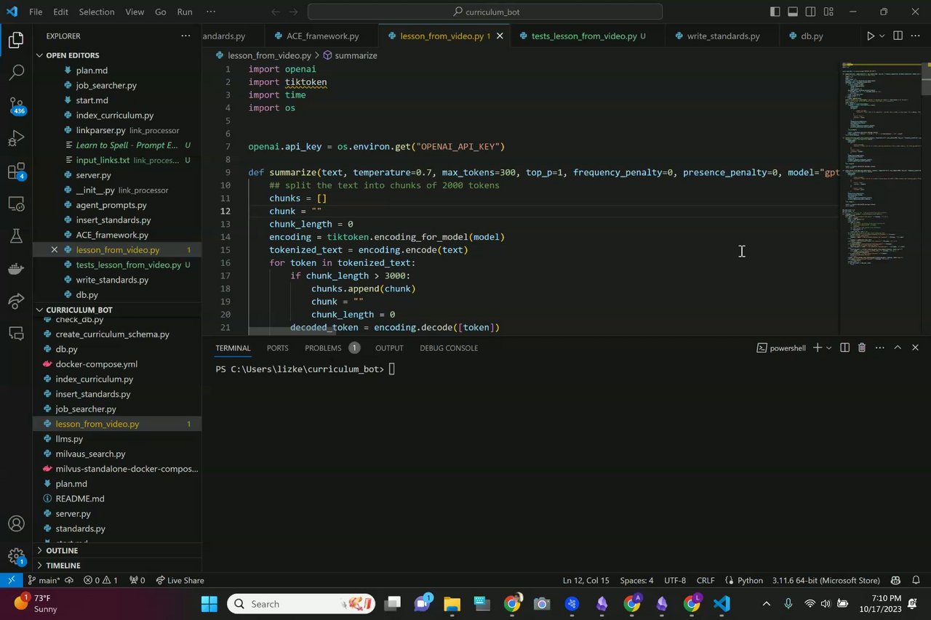Open the Testing flask view
931x620 pixels.
click(x=16, y=236)
